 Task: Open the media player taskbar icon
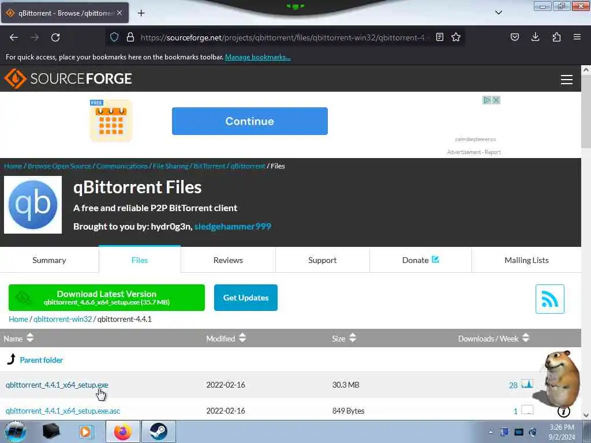coord(87,431)
